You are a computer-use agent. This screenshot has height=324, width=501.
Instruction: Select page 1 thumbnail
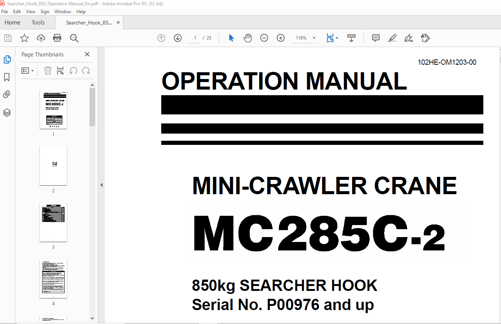[53, 110]
